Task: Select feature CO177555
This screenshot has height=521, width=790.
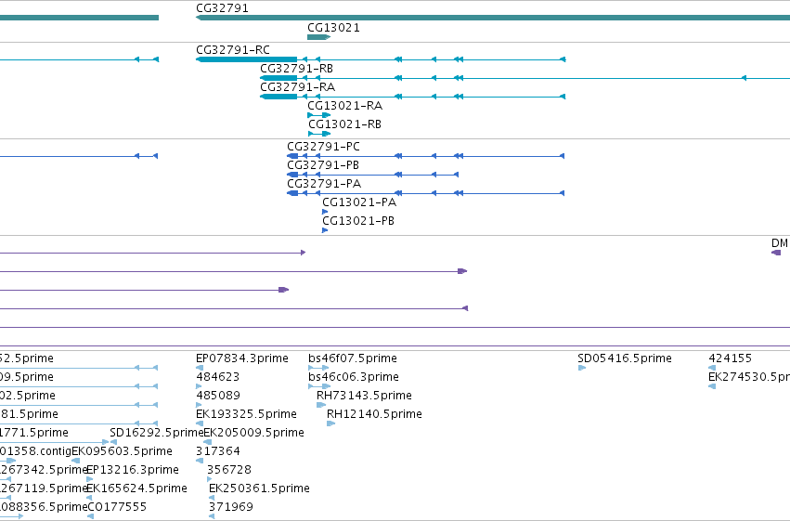Action: click(x=117, y=507)
